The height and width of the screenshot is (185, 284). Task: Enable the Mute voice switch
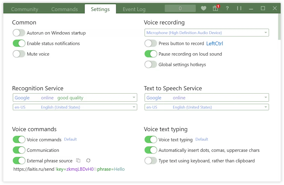(19, 54)
